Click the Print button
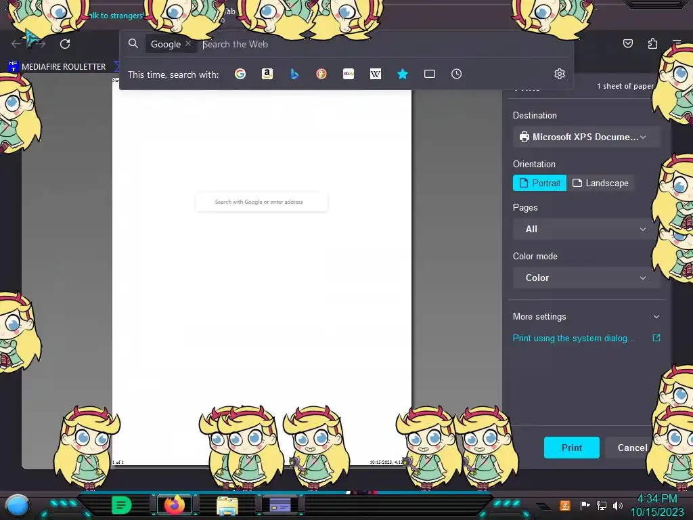The width and height of the screenshot is (693, 520). 571,448
